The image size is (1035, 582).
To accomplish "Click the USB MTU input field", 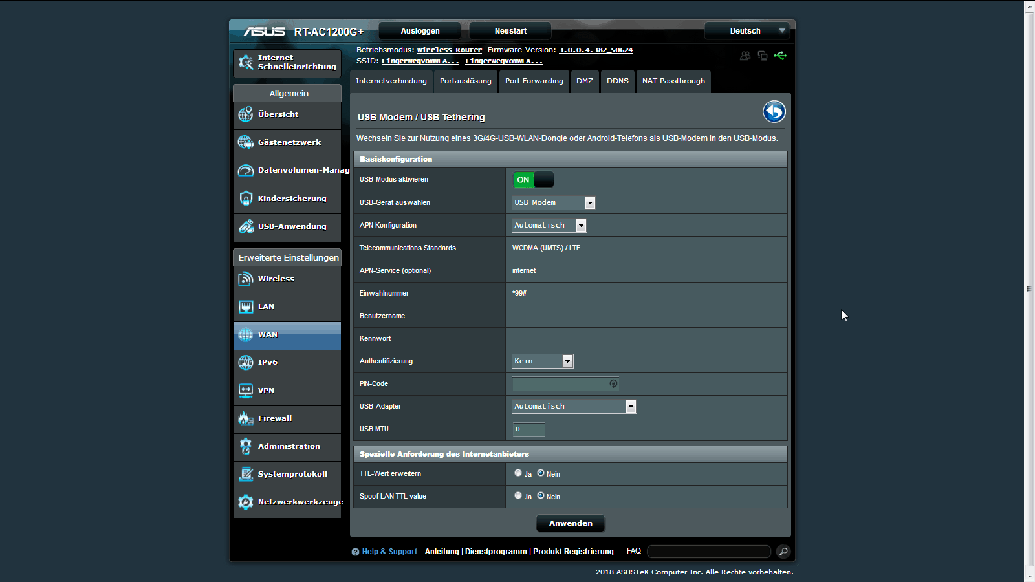I will pyautogui.click(x=528, y=429).
